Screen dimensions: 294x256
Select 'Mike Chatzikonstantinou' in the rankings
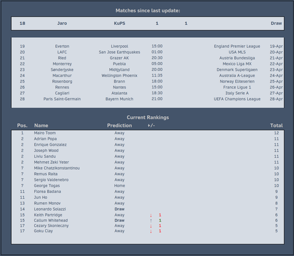57,168
